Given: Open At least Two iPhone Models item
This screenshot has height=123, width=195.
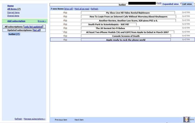Looking at the screenshot, I should 127,32.
